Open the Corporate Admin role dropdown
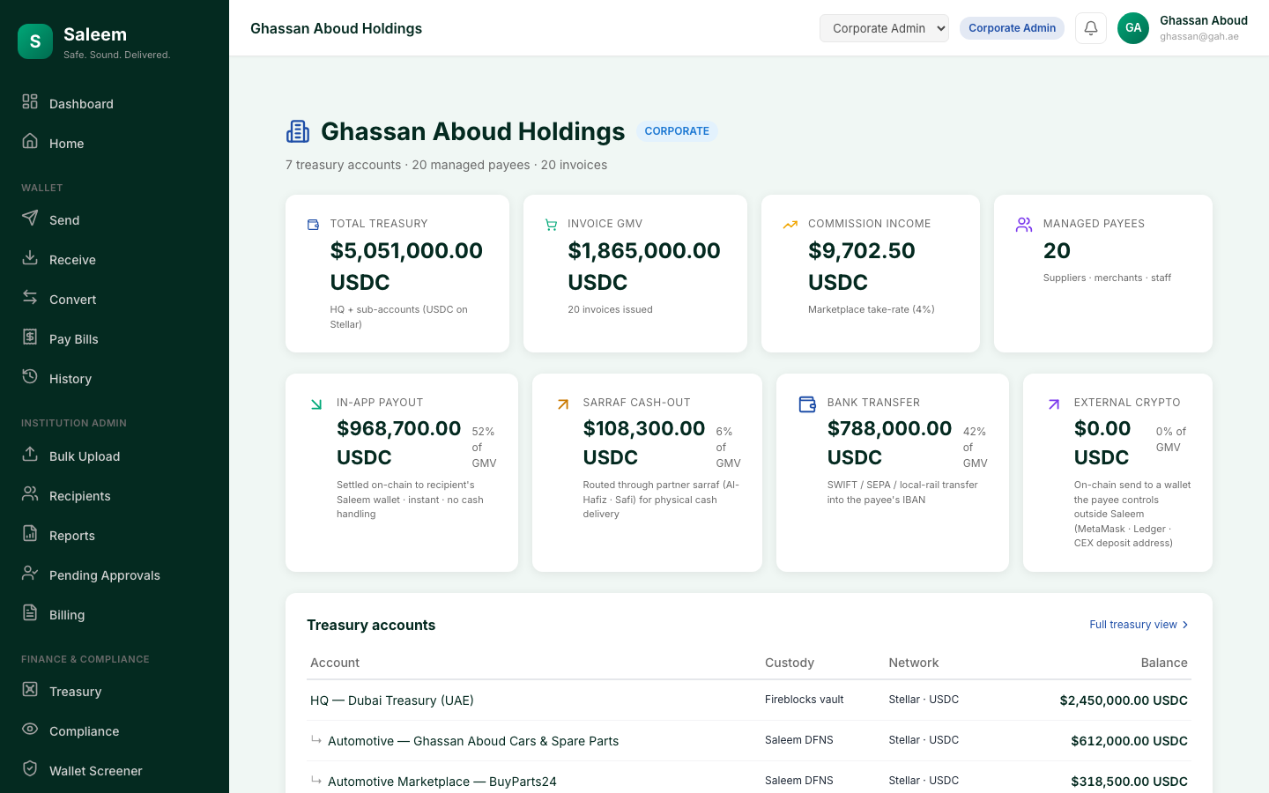The height and width of the screenshot is (793, 1269). [x=884, y=28]
